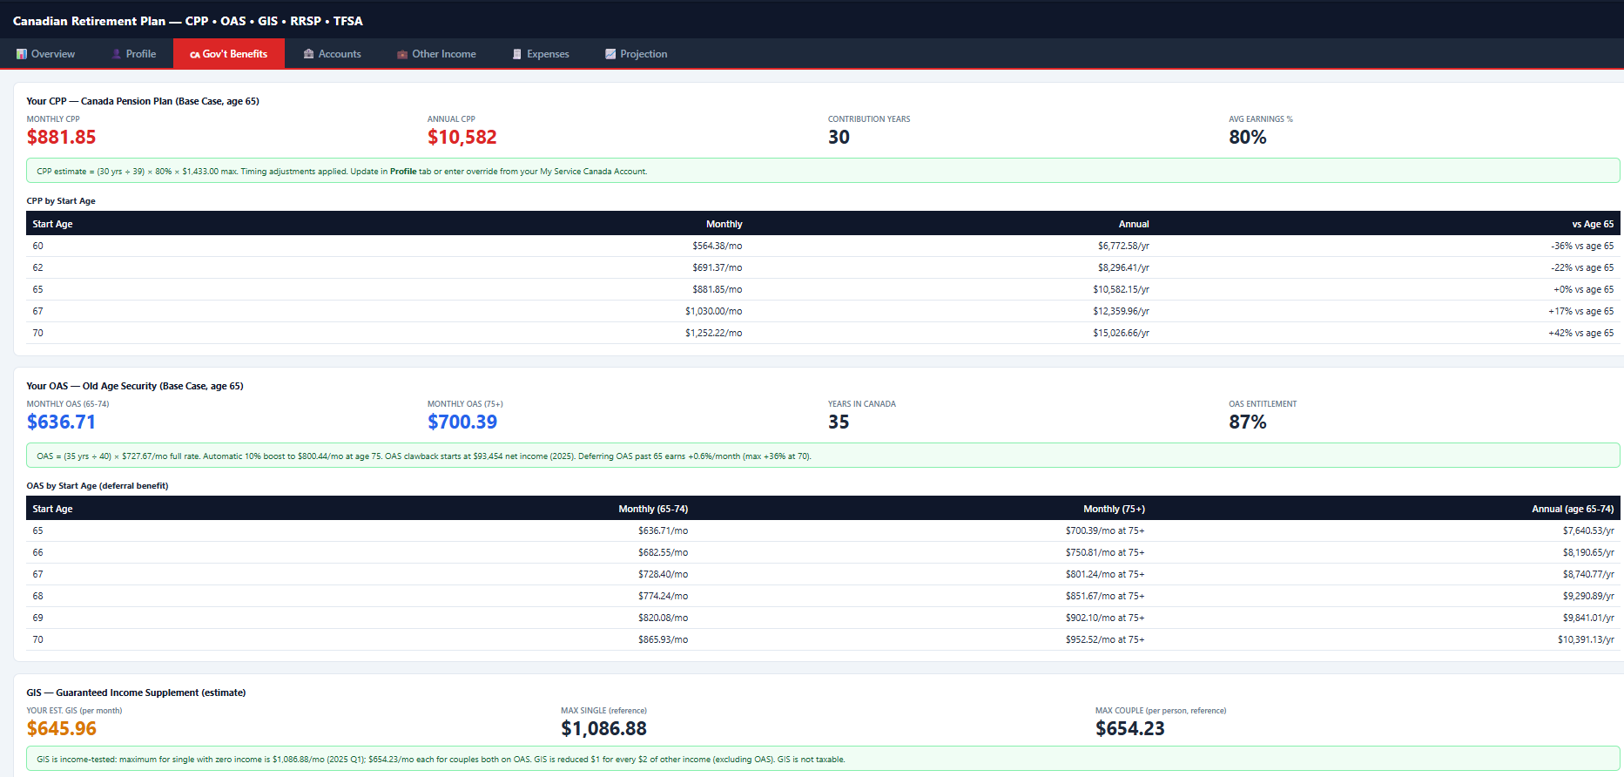Click the $881.85 Monthly CPP value
The image size is (1624, 777).
(x=62, y=138)
